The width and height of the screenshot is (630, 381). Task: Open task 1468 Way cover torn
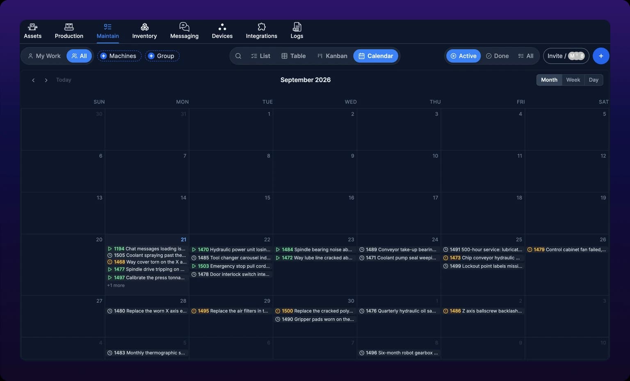click(x=147, y=262)
